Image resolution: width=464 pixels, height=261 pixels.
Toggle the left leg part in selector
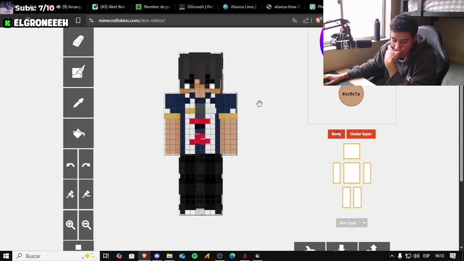coord(347,197)
